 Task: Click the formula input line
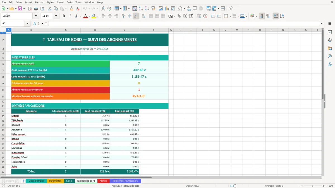184,23
